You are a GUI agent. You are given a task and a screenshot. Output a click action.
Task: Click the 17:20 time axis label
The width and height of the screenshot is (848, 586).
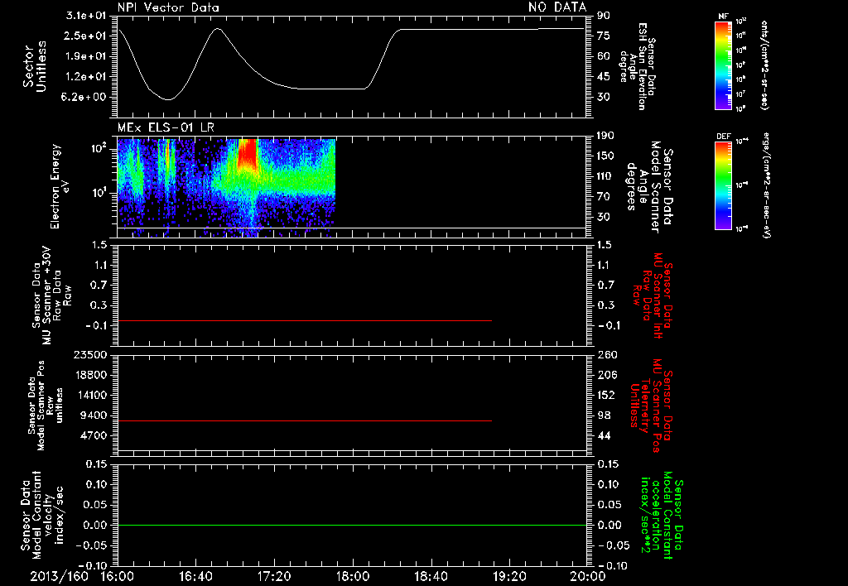274,576
